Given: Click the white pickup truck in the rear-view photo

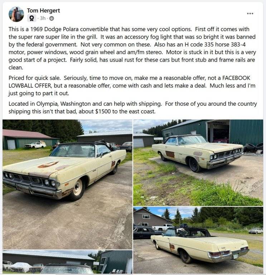Looking at the screenshot, I should coord(163,227).
